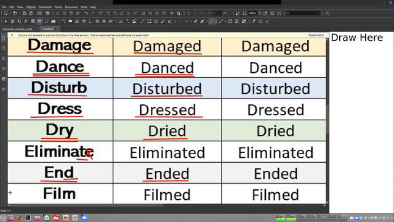This screenshot has width=394, height=222.
Task: Click the word Film in first column
Action: 59,194
